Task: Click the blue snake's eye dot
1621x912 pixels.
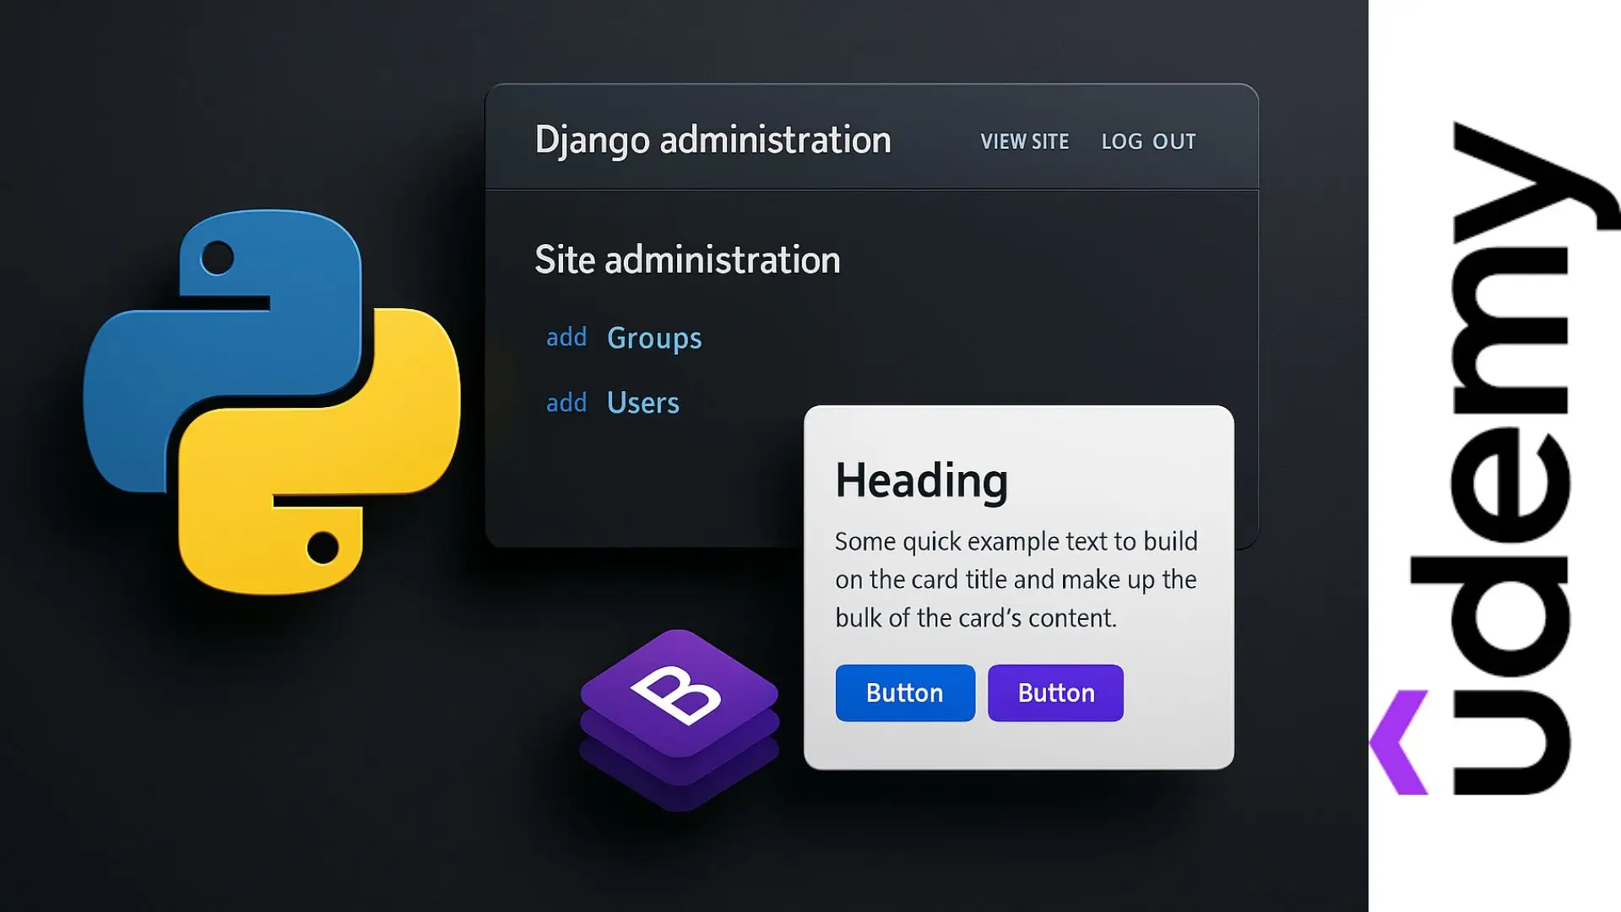Action: point(218,258)
